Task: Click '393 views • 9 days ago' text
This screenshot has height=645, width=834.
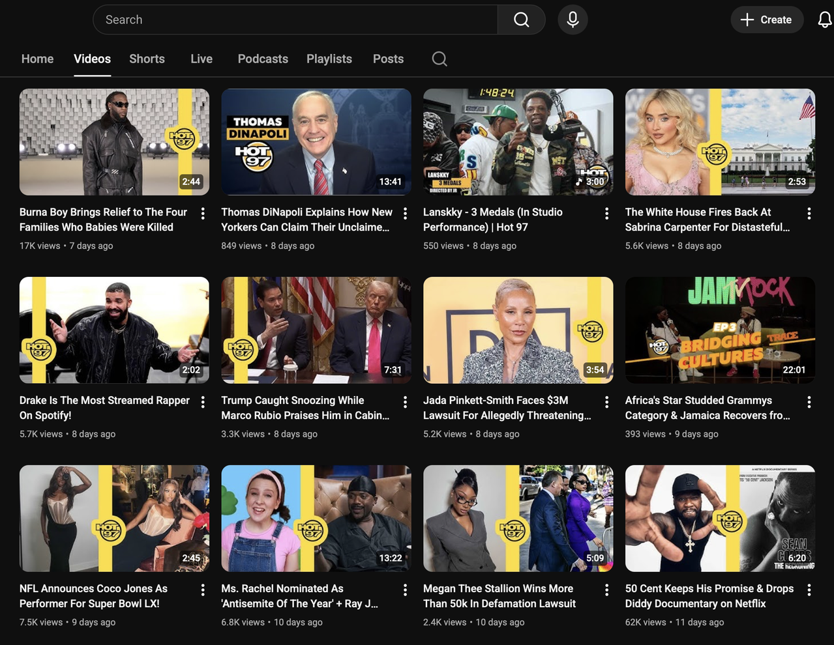Action: (x=672, y=434)
